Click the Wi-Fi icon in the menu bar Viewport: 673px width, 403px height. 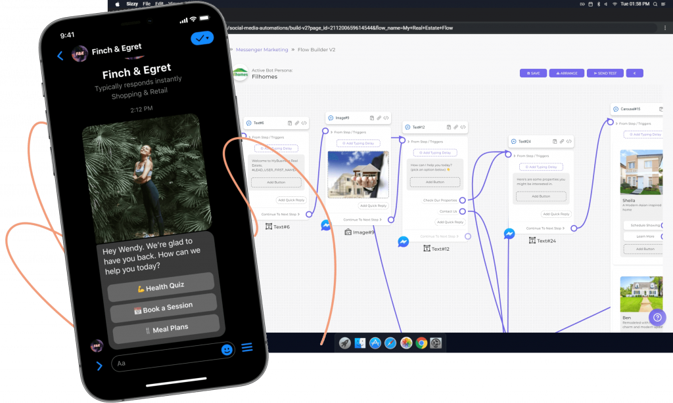pos(615,4)
